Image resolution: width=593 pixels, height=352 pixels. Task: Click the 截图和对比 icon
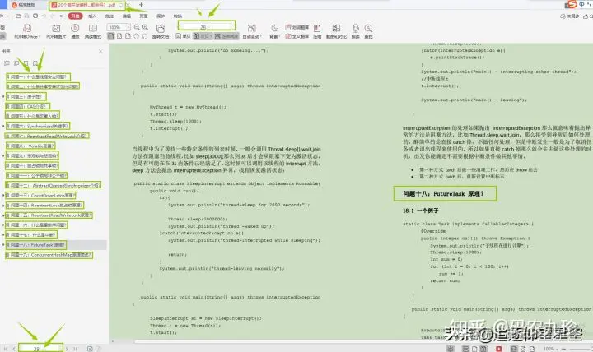click(336, 28)
